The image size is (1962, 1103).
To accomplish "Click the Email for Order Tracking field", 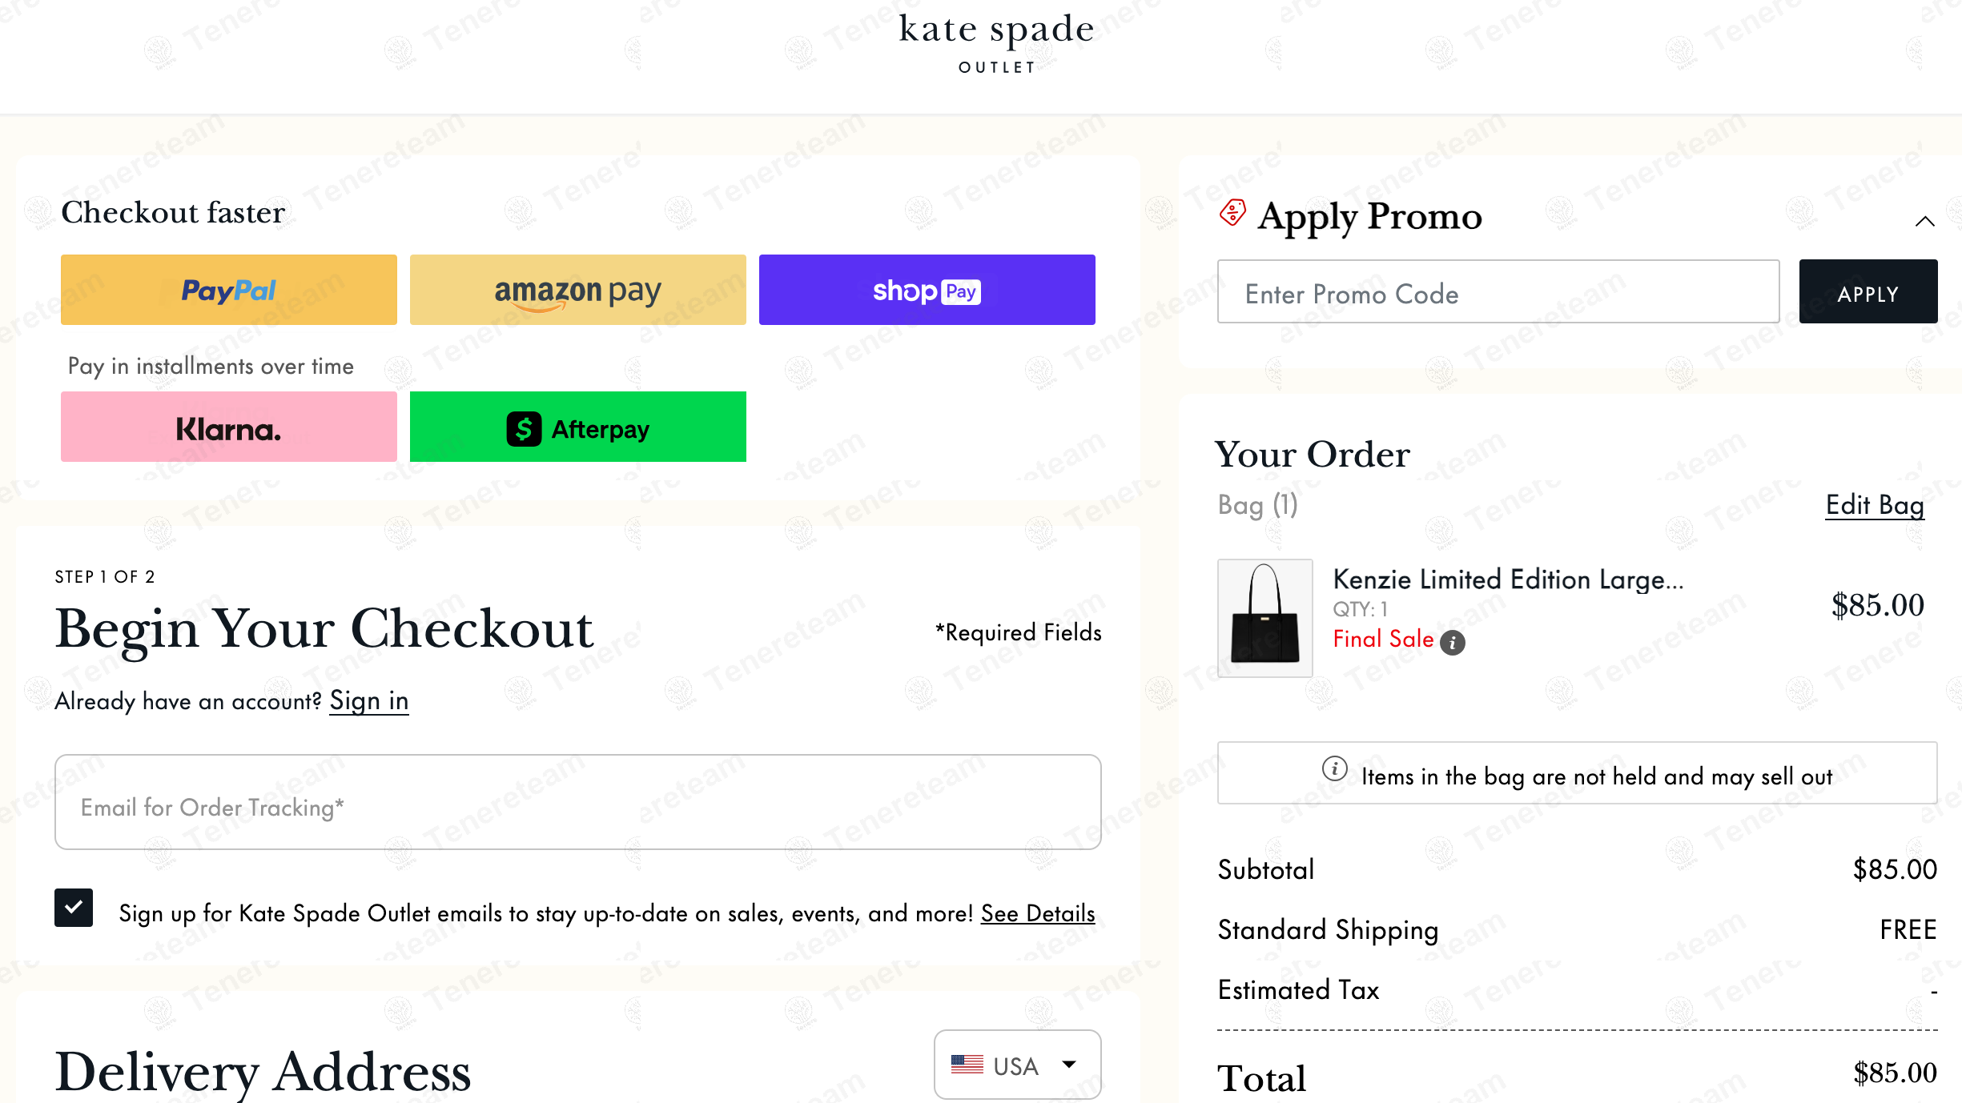I will pyautogui.click(x=576, y=802).
